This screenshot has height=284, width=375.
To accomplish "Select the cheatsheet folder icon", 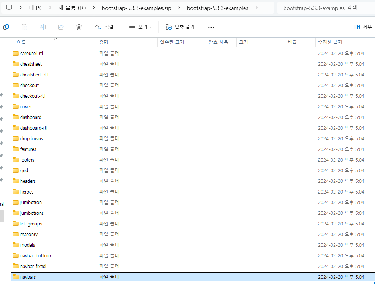I will pos(16,63).
